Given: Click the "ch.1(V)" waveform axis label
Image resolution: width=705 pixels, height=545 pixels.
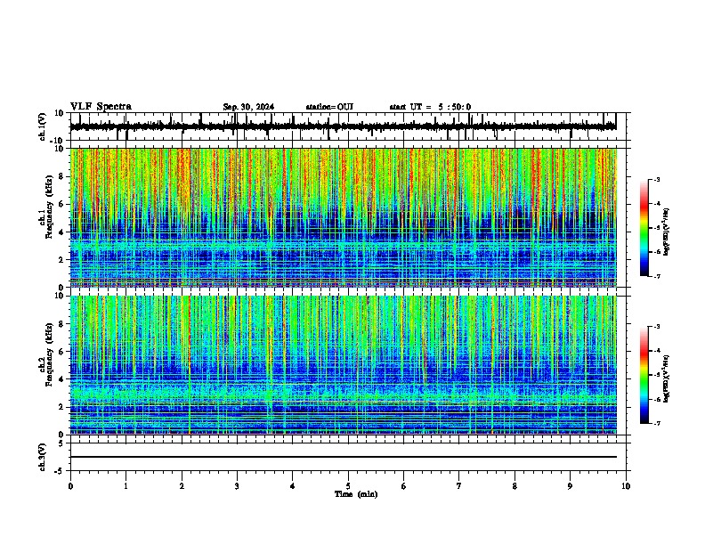Looking at the screenshot, I should click(43, 126).
